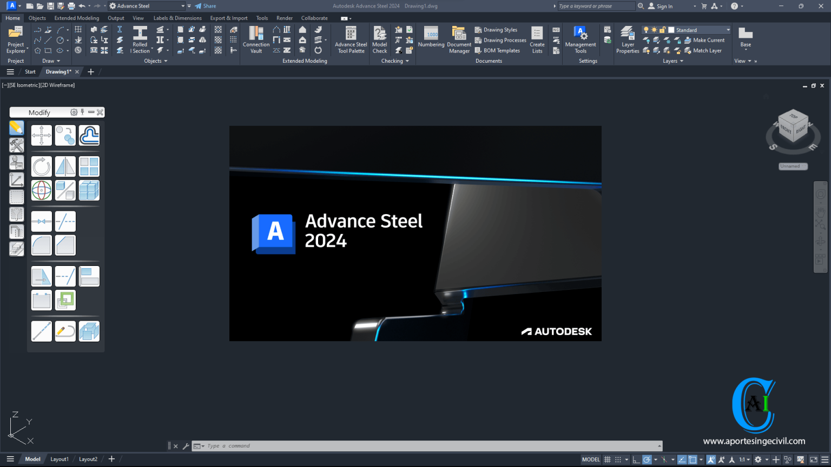Viewport: 831px width, 467px height.
Task: Click the Share button
Action: (x=206, y=6)
